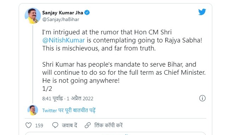This screenshot has height=135, width=238.
Task: Follow the @NitishKumar mention link
Action: pos(64,40)
